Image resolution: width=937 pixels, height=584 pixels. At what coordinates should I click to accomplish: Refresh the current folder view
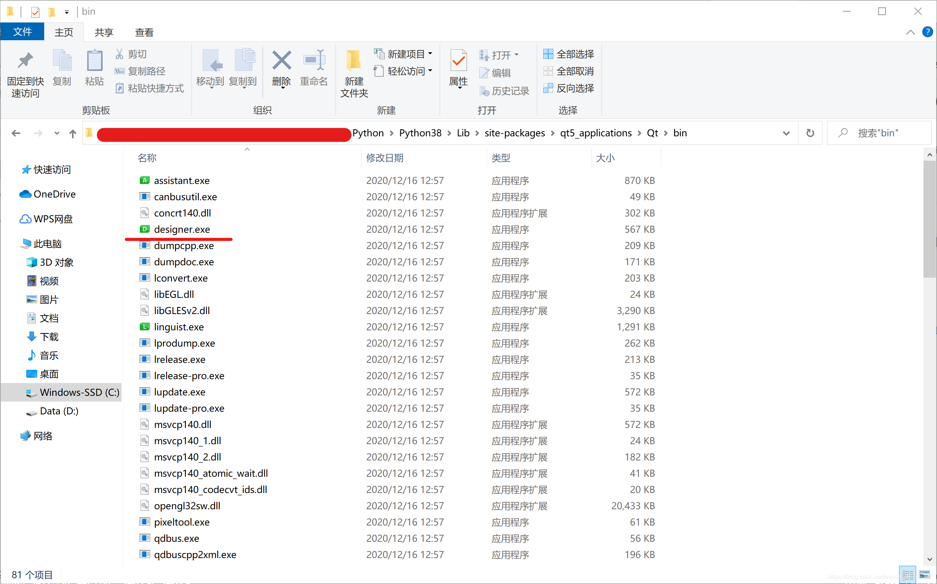(810, 133)
